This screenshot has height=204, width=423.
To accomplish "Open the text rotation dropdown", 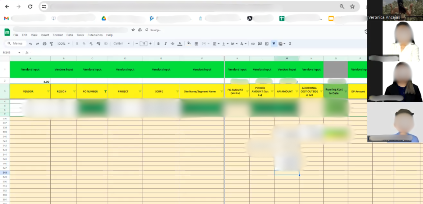I will (243, 44).
